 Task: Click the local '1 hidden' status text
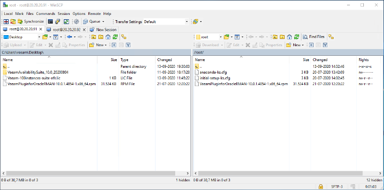[183, 180]
